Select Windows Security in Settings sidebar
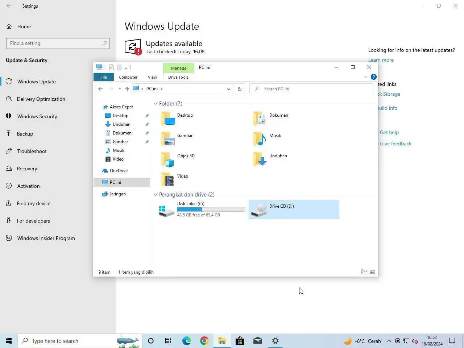 point(37,116)
